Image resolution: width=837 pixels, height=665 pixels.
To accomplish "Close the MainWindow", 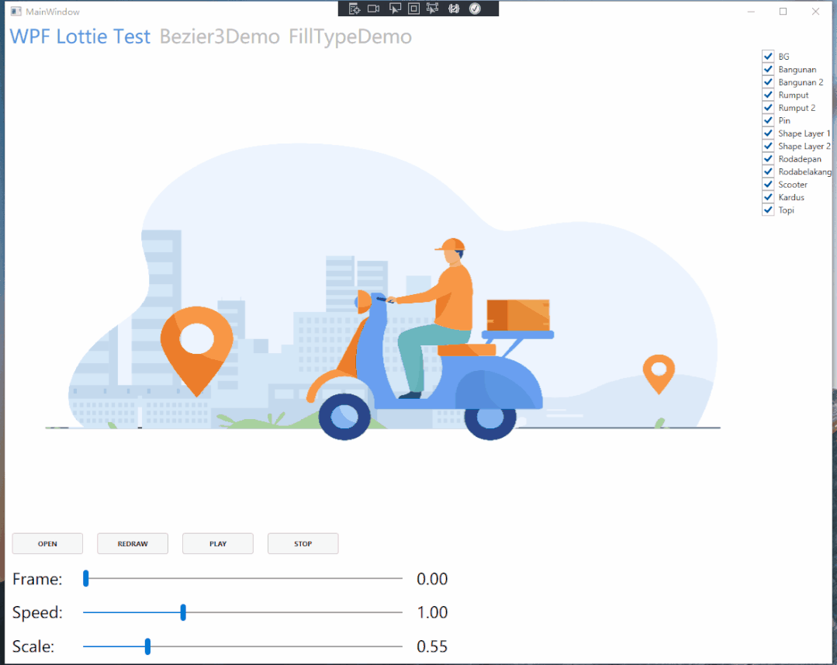I will 815,11.
